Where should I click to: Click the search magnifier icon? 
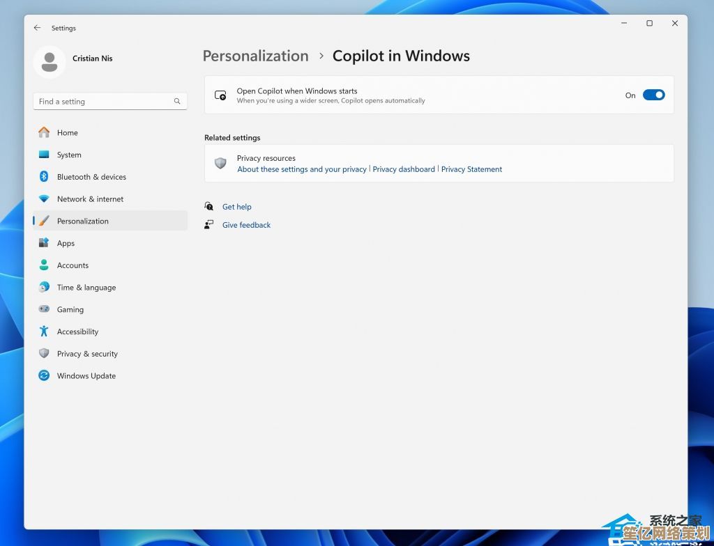click(x=177, y=101)
